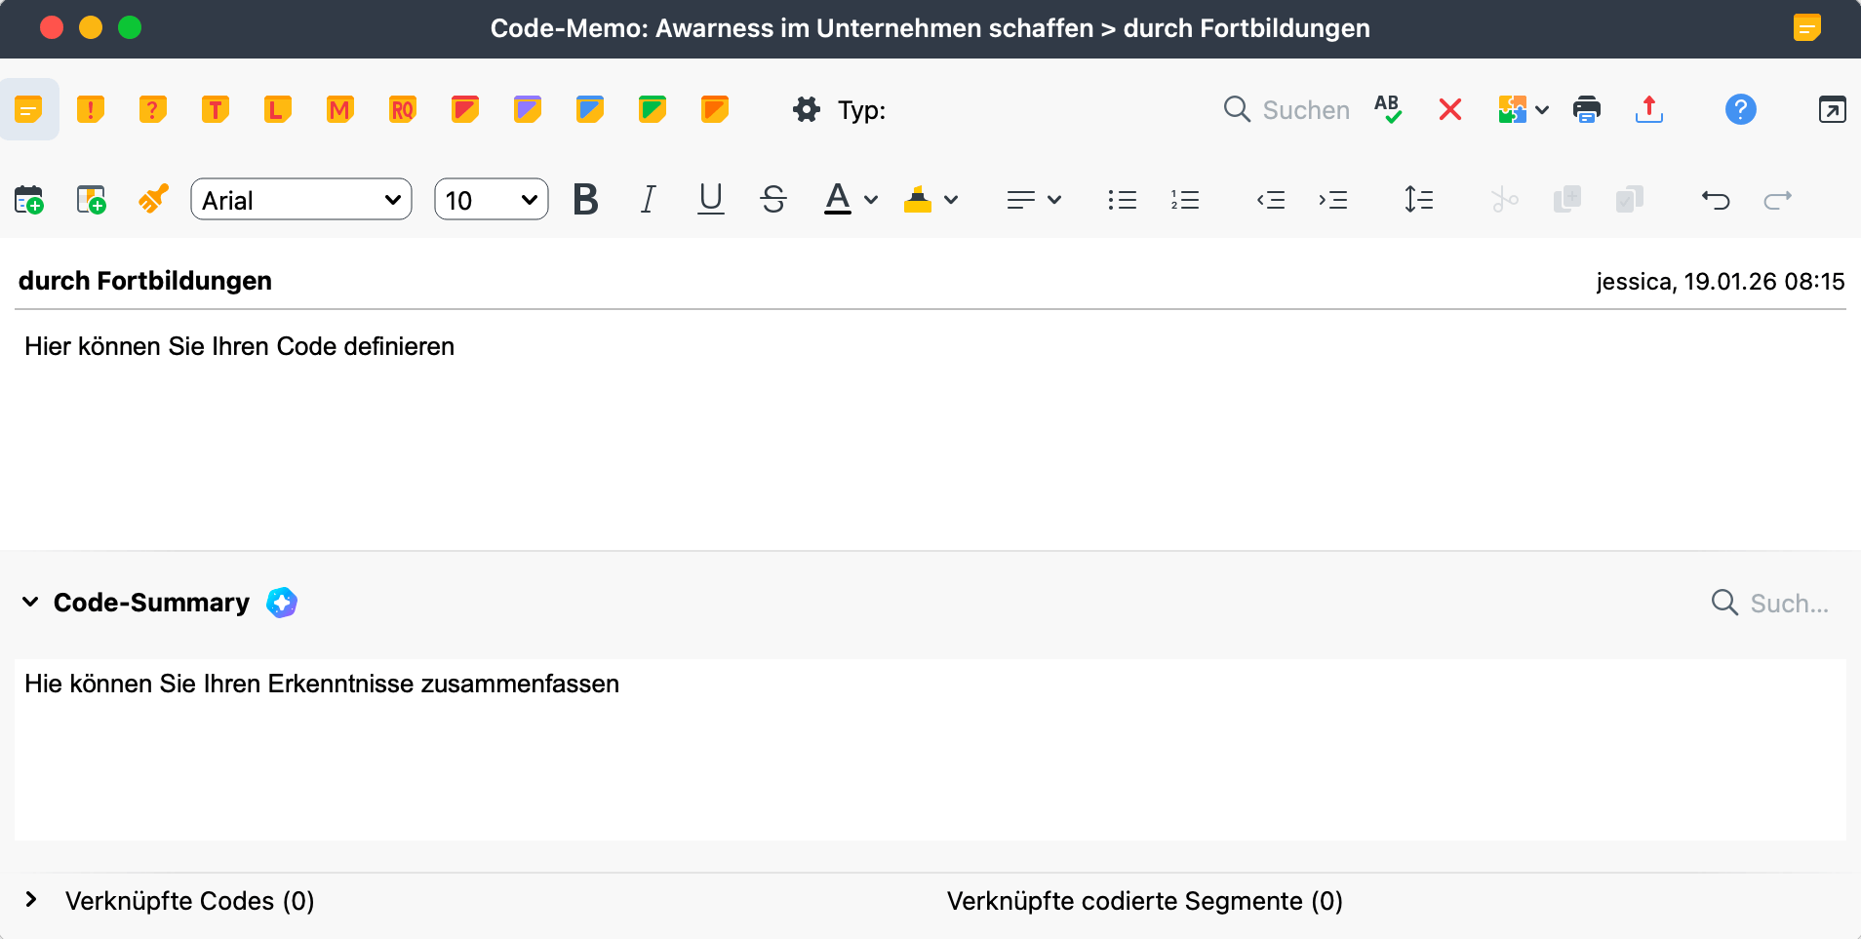Run spell check on the memo
This screenshot has width=1861, height=939.
click(x=1388, y=109)
